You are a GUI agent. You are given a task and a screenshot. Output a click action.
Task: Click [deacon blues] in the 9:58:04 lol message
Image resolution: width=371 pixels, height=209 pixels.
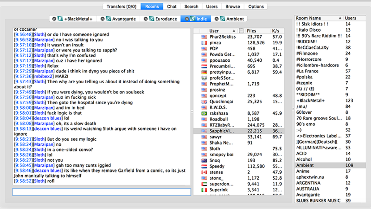pos(48,118)
